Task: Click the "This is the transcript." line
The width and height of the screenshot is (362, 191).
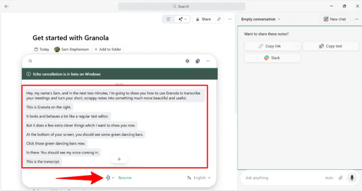Action: (43, 161)
